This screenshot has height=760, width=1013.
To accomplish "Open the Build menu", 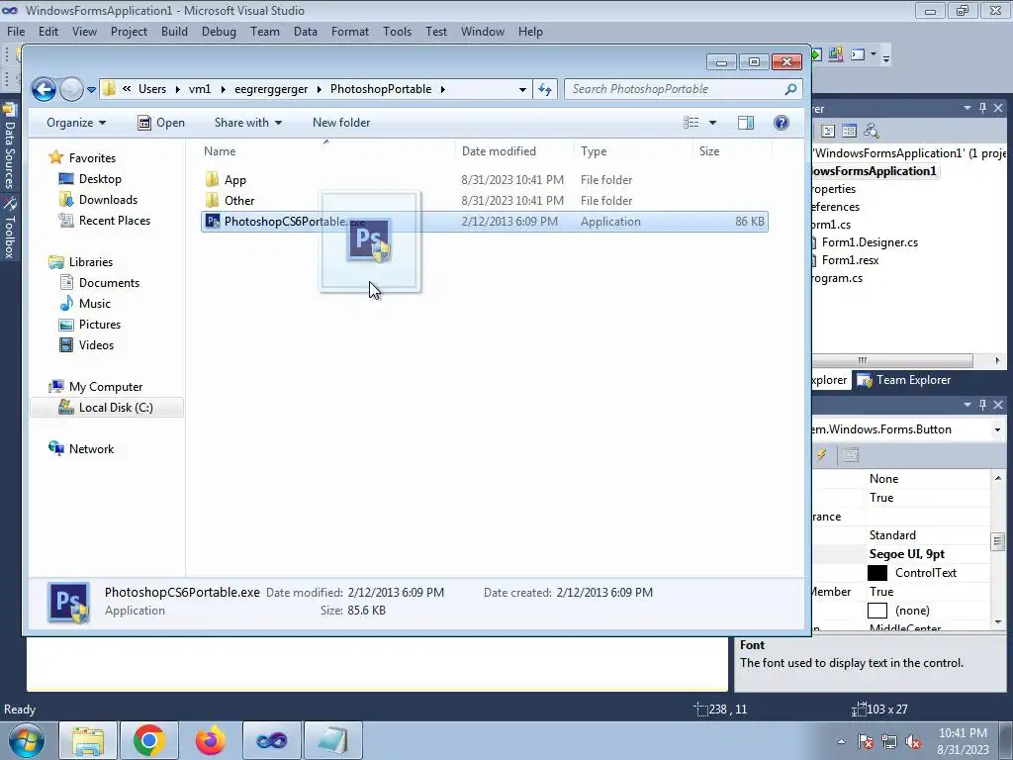I will pyautogui.click(x=174, y=32).
